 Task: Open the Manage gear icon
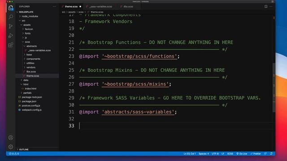pos(11,147)
